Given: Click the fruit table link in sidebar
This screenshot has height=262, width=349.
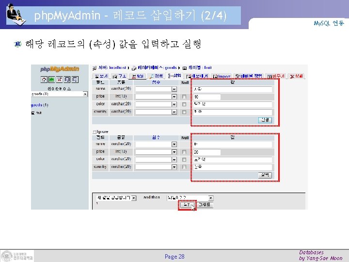Looking at the screenshot, I should tap(39, 113).
